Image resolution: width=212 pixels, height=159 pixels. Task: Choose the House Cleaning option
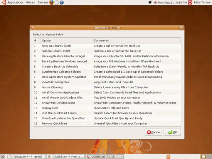coord(107,87)
